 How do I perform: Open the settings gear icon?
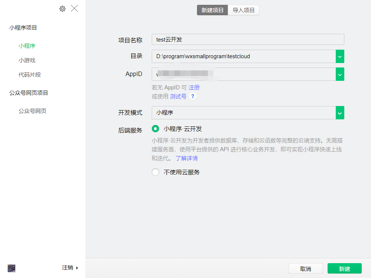[62, 9]
